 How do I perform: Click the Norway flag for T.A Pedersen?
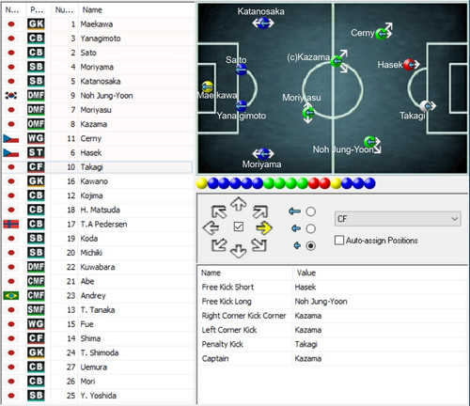(x=11, y=224)
